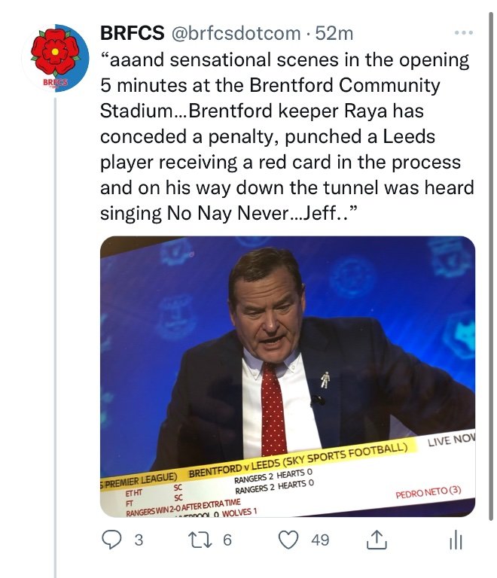The height and width of the screenshot is (578, 497).
Task: Open tweet analytics bar chart icon
Action: tap(456, 540)
